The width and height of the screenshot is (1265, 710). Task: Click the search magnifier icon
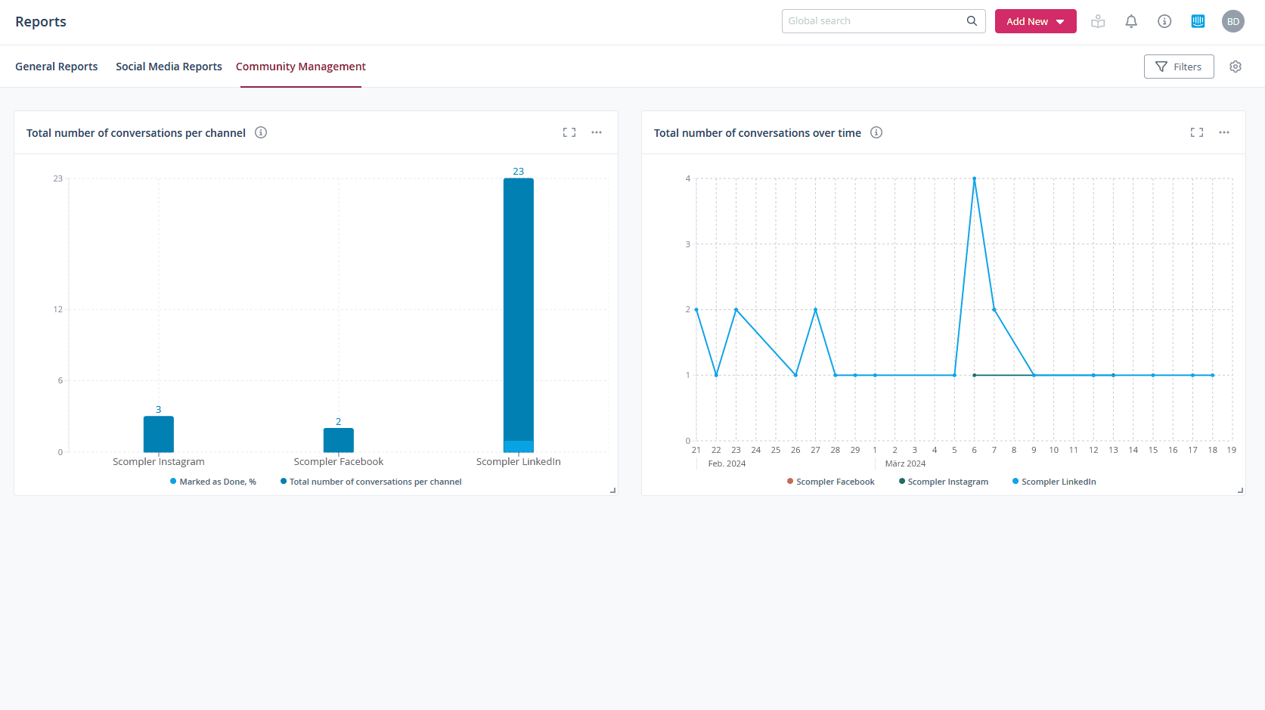(x=972, y=21)
